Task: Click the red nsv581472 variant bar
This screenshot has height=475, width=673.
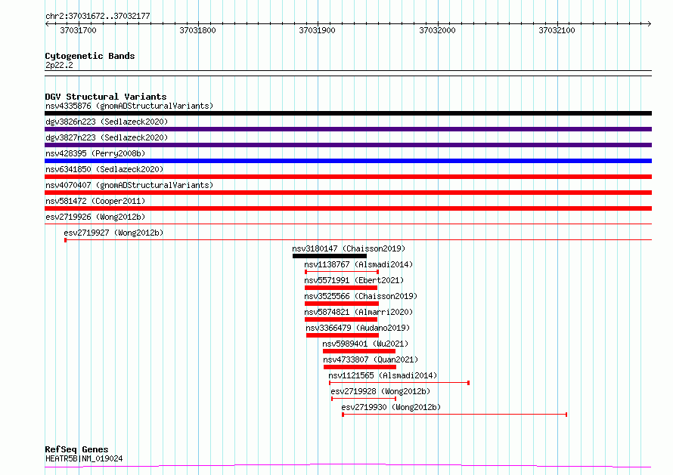Action: click(348, 208)
